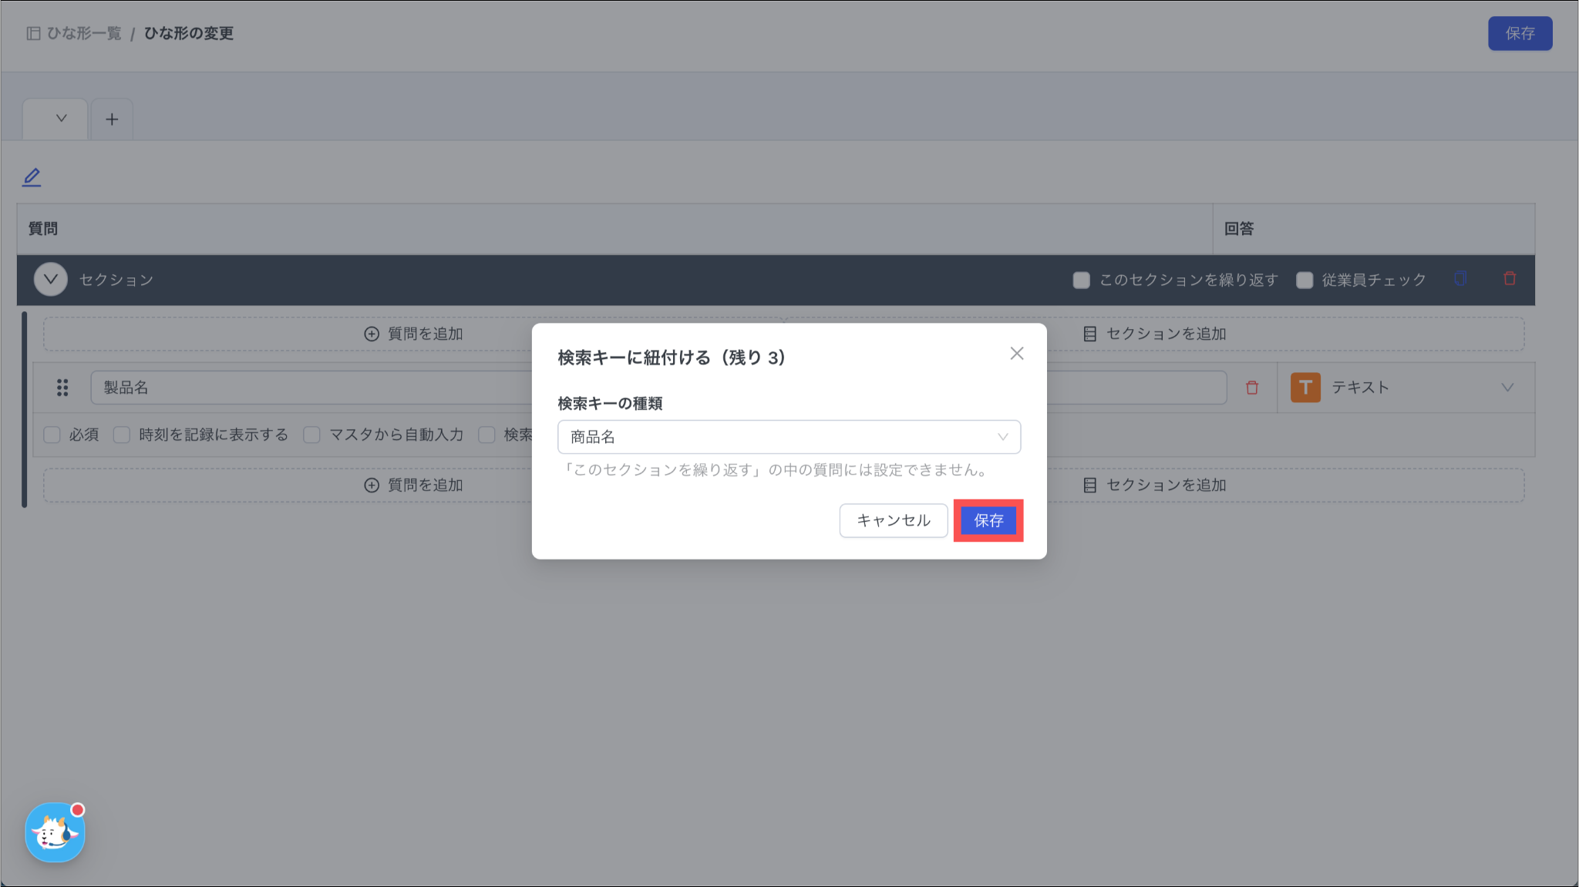Open the first tab's dropdown chevron
The image size is (1579, 887).
[61, 119]
